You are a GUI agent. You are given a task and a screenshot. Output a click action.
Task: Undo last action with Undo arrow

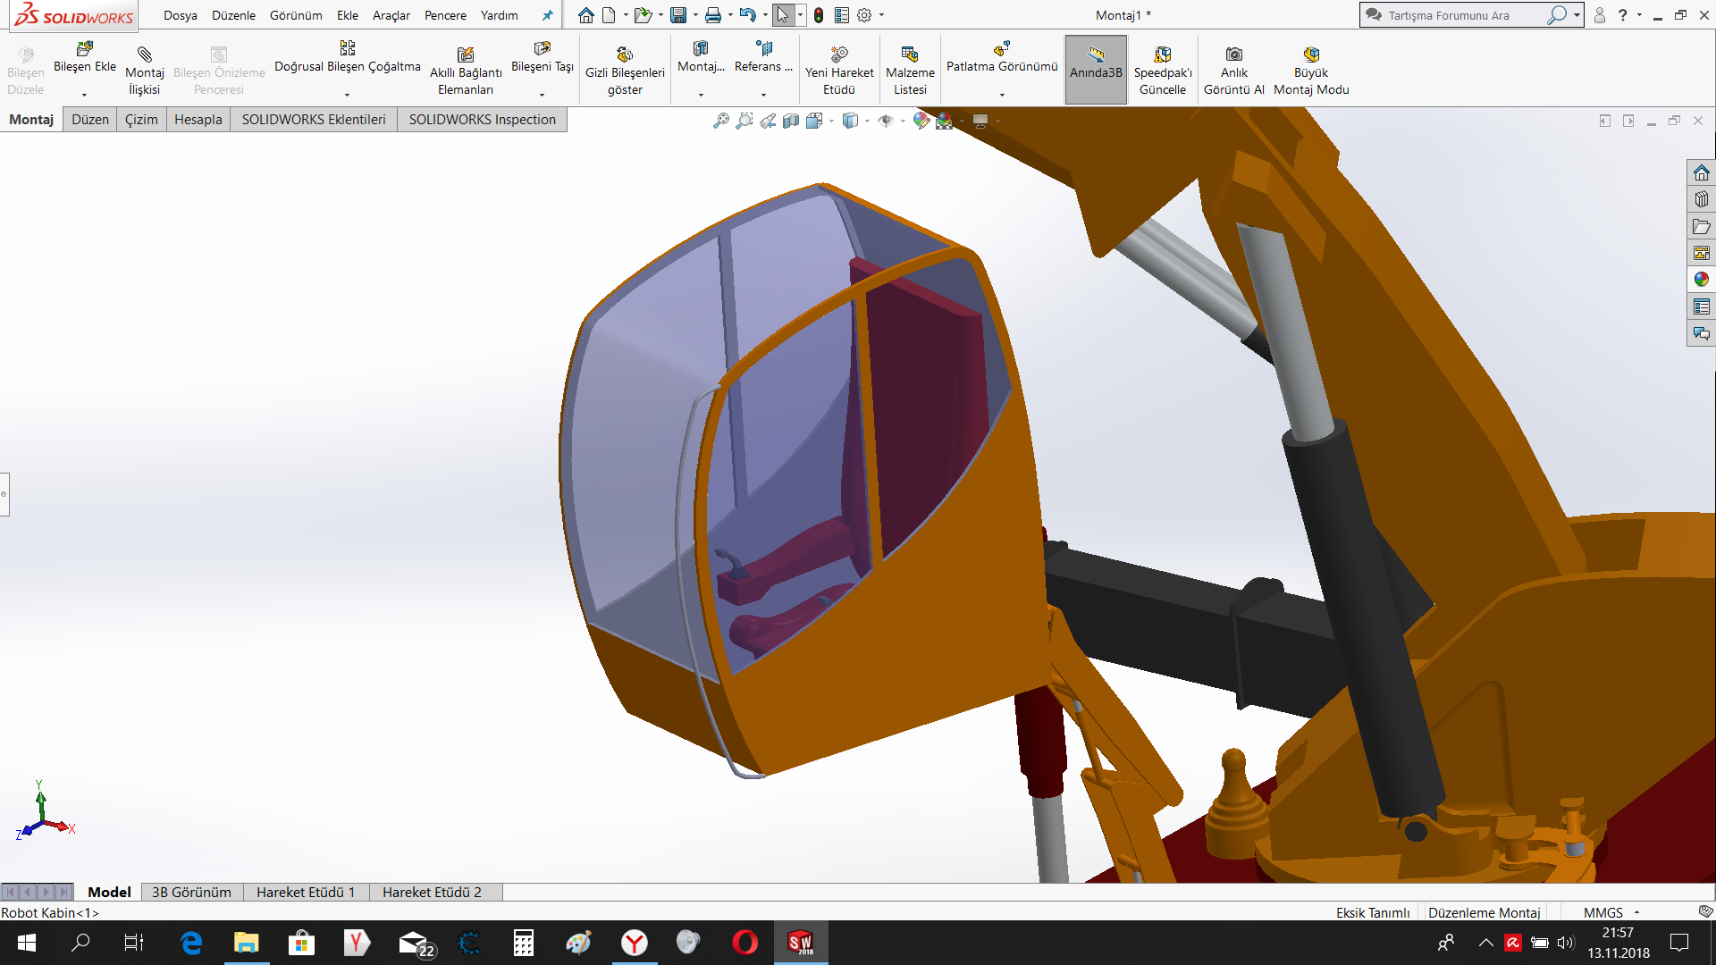[748, 15]
